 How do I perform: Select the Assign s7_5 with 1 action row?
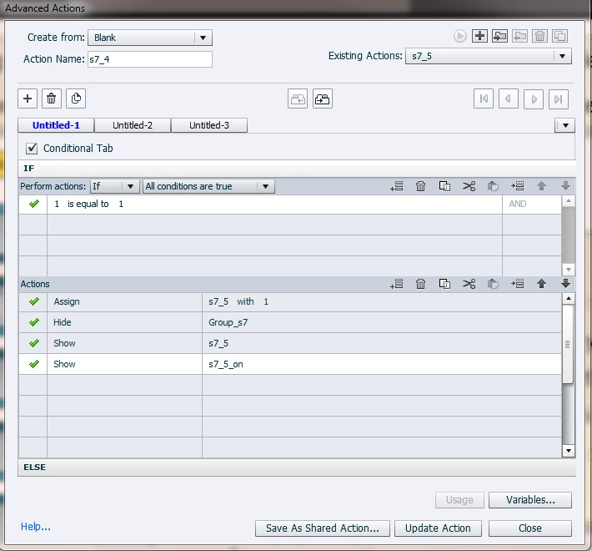pyautogui.click(x=290, y=301)
